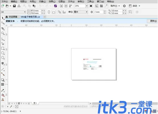The width and height of the screenshot is (158, 114).
Task: Click the no-color X swatch
Action: [x=17, y=107]
